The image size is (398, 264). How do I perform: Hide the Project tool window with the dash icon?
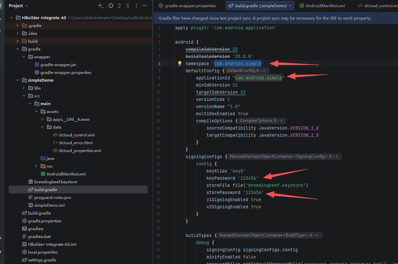(145, 6)
